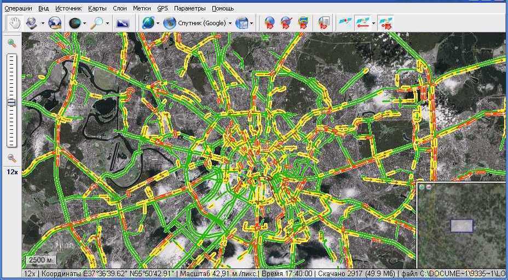Open the Параметры menu
The image size is (508, 280).
[x=189, y=8]
